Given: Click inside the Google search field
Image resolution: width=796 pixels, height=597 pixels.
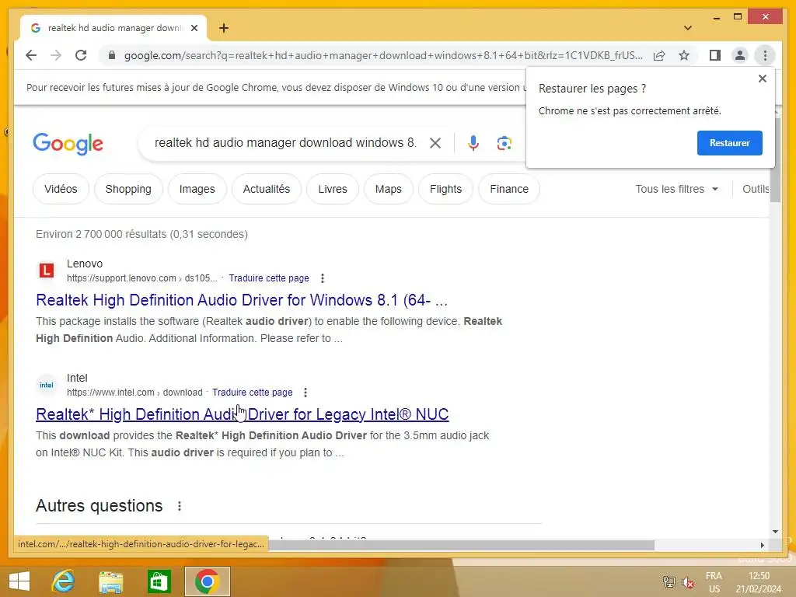Looking at the screenshot, I should 285,143.
